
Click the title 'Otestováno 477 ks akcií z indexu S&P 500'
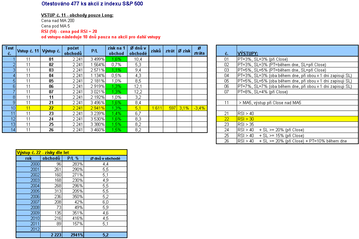(92, 4)
